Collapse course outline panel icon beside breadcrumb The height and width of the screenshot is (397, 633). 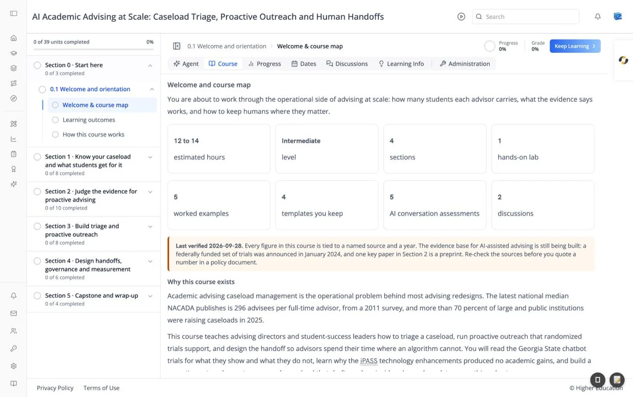point(177,46)
